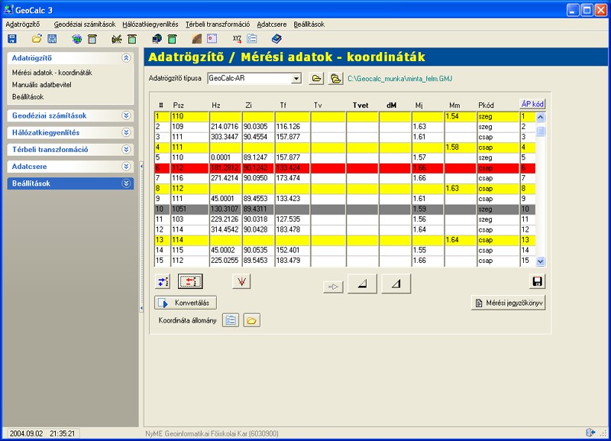Click the red row Psz cell 112
Viewport: 611px width, 441px height.
point(189,168)
